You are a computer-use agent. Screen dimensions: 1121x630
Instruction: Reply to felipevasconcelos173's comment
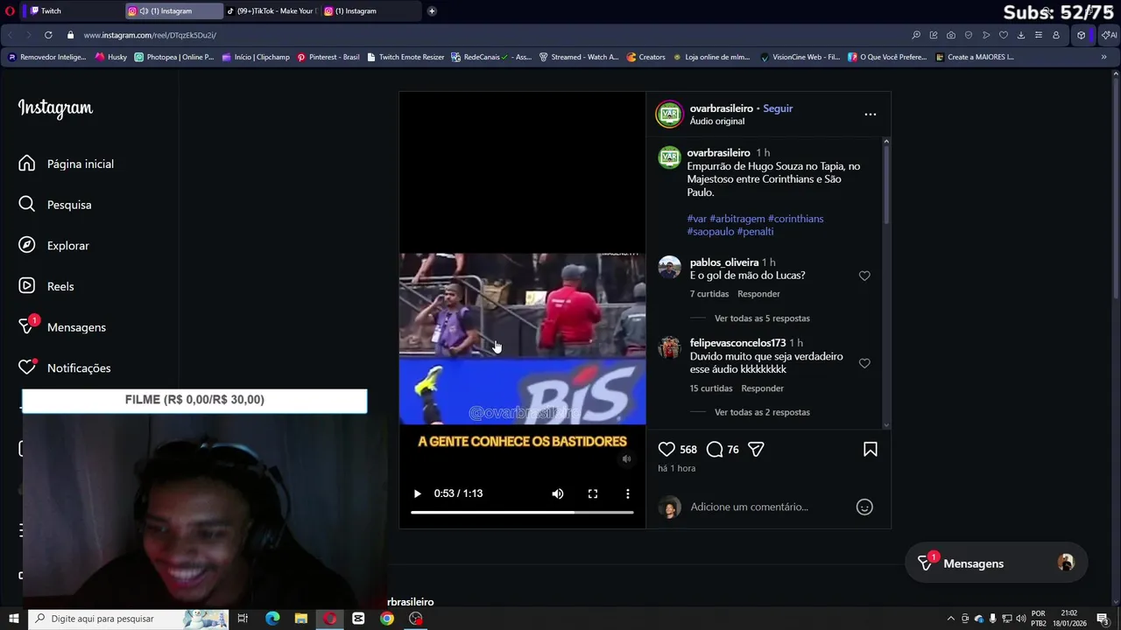(x=762, y=388)
